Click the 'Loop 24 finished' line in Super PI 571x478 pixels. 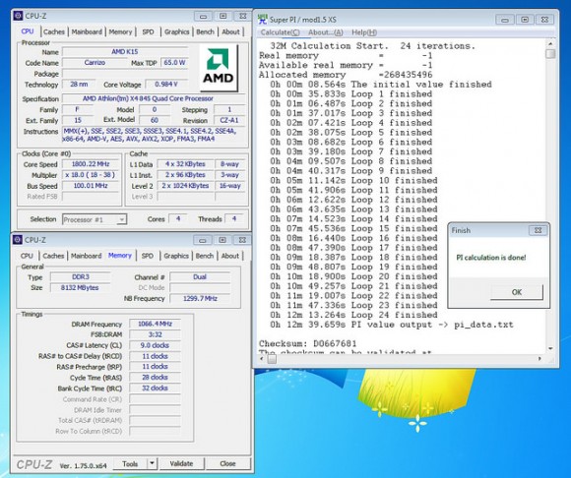353,315
